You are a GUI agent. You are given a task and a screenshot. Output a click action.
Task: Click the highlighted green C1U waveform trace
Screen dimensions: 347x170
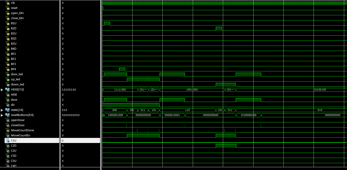(x=179, y=142)
